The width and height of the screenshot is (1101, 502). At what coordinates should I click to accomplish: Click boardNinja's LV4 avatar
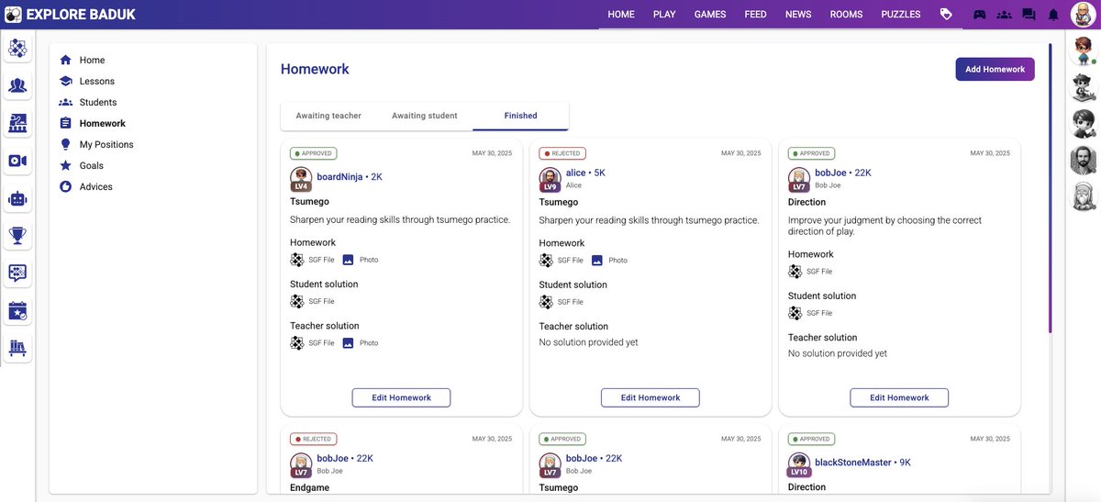click(x=301, y=179)
